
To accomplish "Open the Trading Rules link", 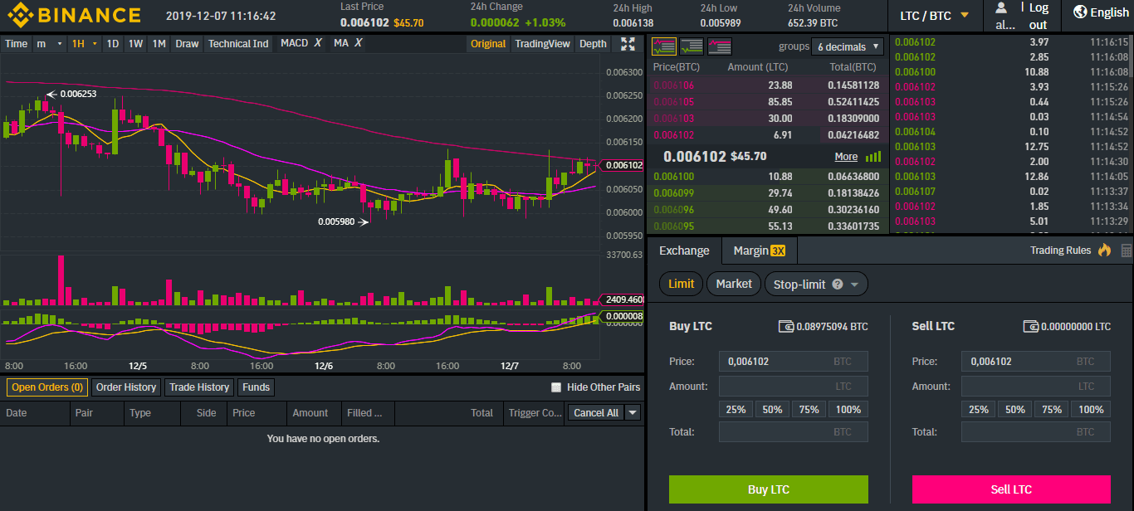I will [1060, 250].
